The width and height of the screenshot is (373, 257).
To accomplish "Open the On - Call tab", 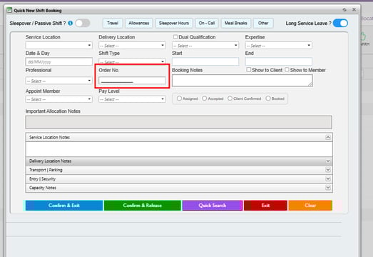I will pos(207,23).
